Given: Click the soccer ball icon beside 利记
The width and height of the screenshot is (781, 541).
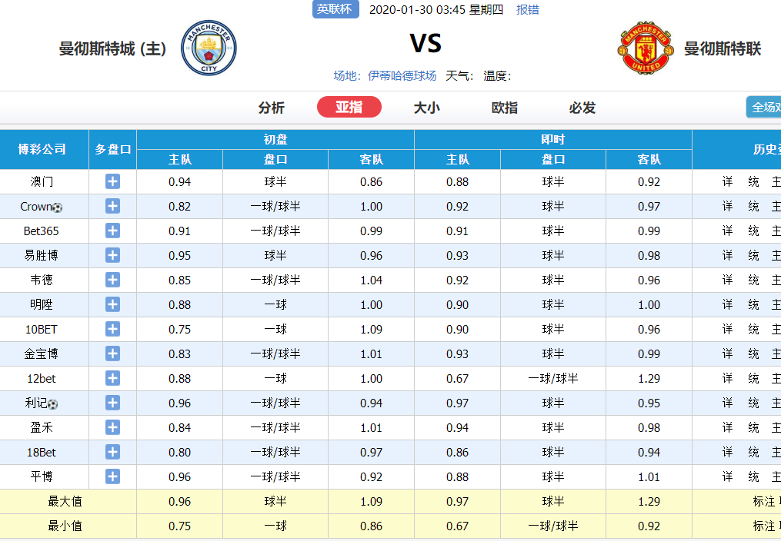Looking at the screenshot, I should [x=53, y=404].
